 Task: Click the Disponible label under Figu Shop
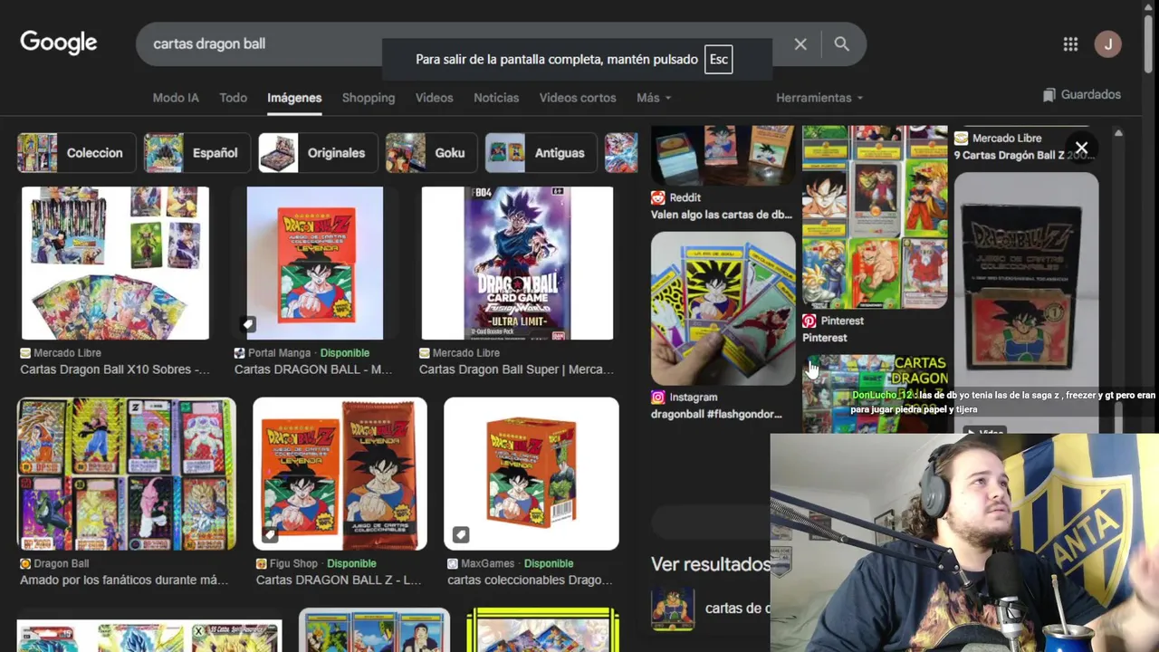(x=351, y=563)
